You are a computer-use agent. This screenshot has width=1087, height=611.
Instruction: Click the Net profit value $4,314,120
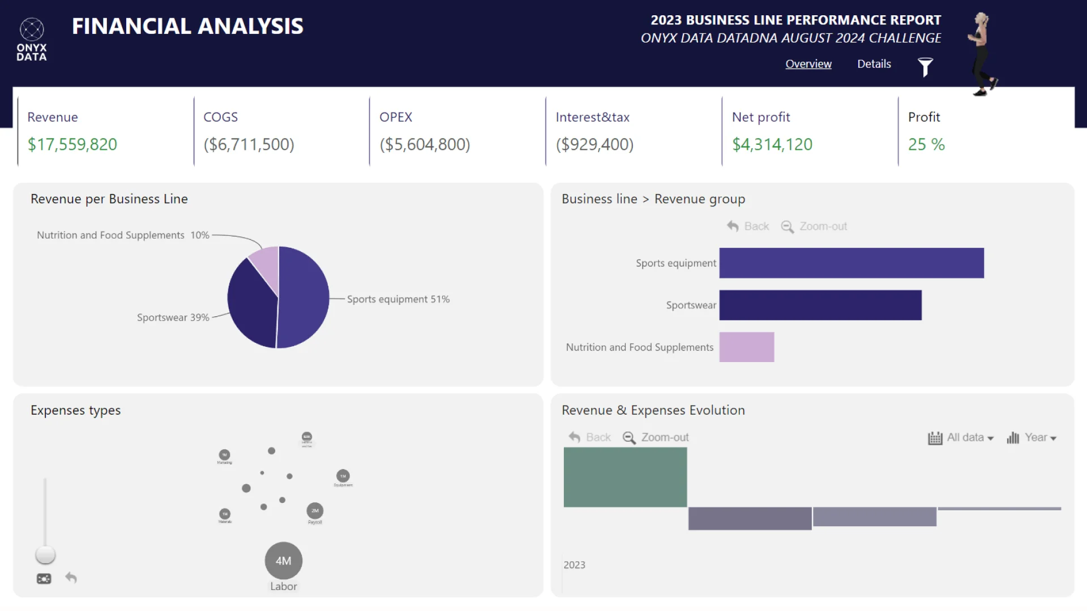772,144
